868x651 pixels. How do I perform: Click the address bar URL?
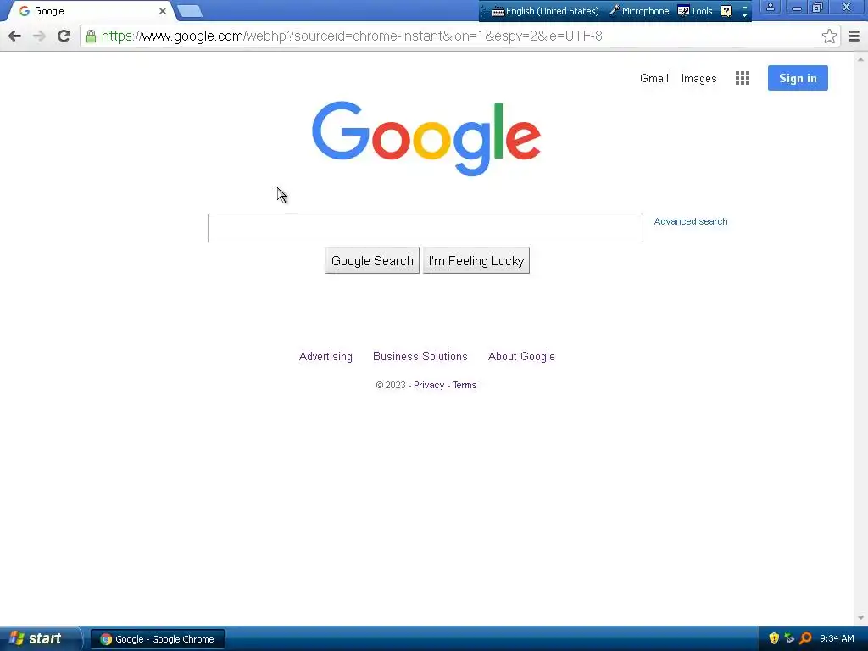[x=352, y=36]
